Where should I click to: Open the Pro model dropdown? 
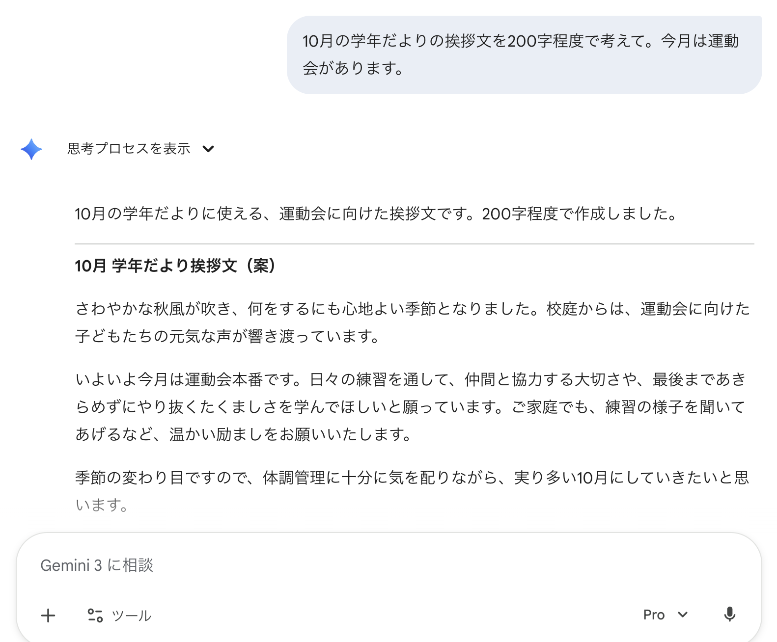coord(665,615)
